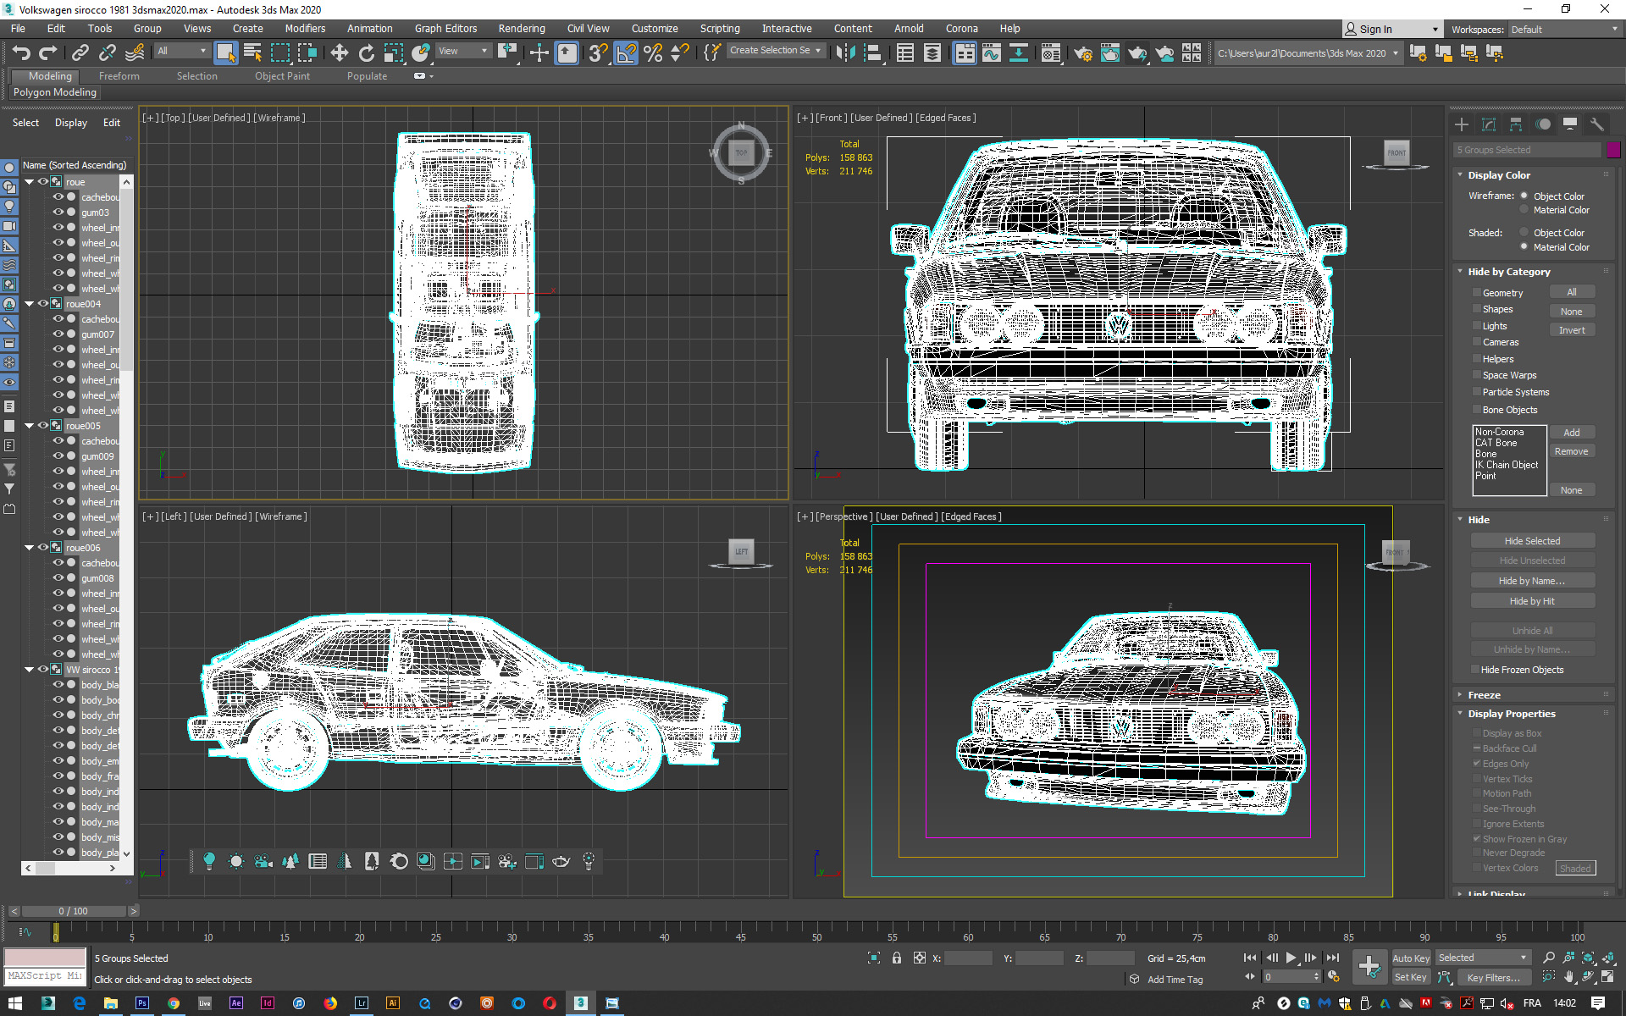Viewport: 1626px width, 1016px height.
Task: Open the Create command panel tab
Action: [1462, 124]
